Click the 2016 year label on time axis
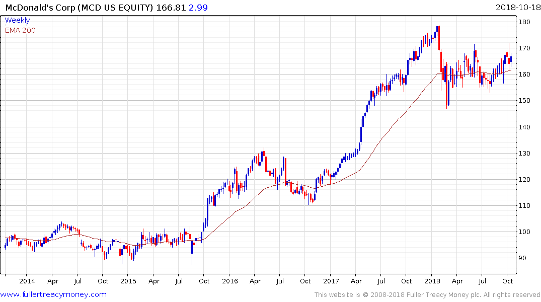The image size is (541, 302). coord(230,281)
